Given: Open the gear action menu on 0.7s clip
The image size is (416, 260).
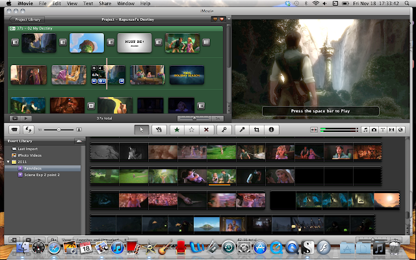Looking at the screenshot, I should pos(101,81).
